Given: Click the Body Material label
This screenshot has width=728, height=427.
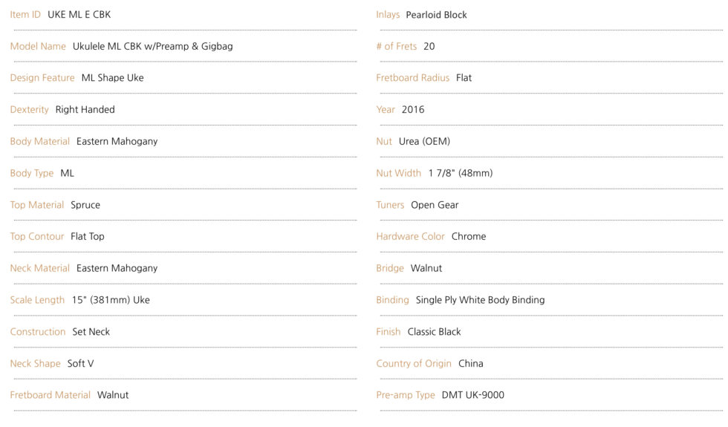Looking at the screenshot, I should pos(40,142).
